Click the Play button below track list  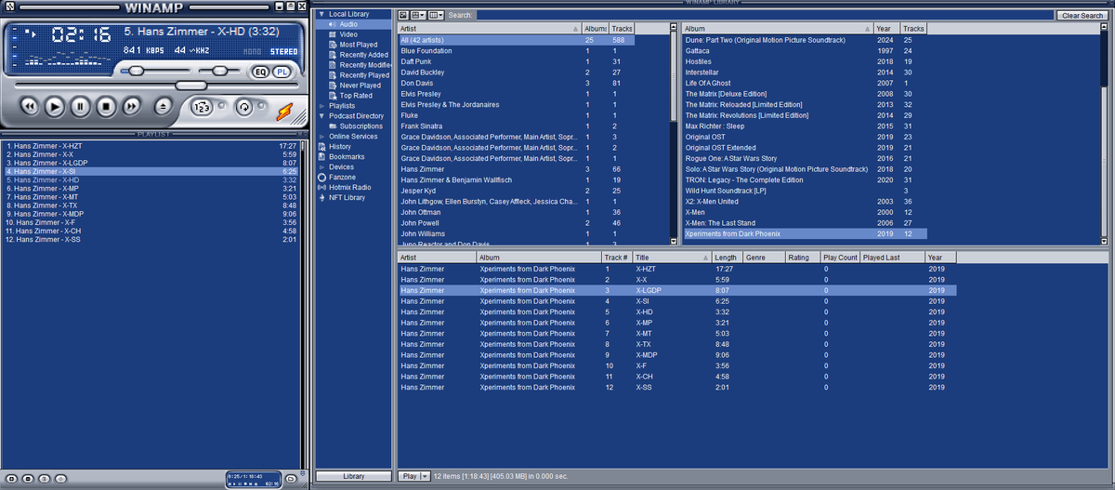[409, 476]
